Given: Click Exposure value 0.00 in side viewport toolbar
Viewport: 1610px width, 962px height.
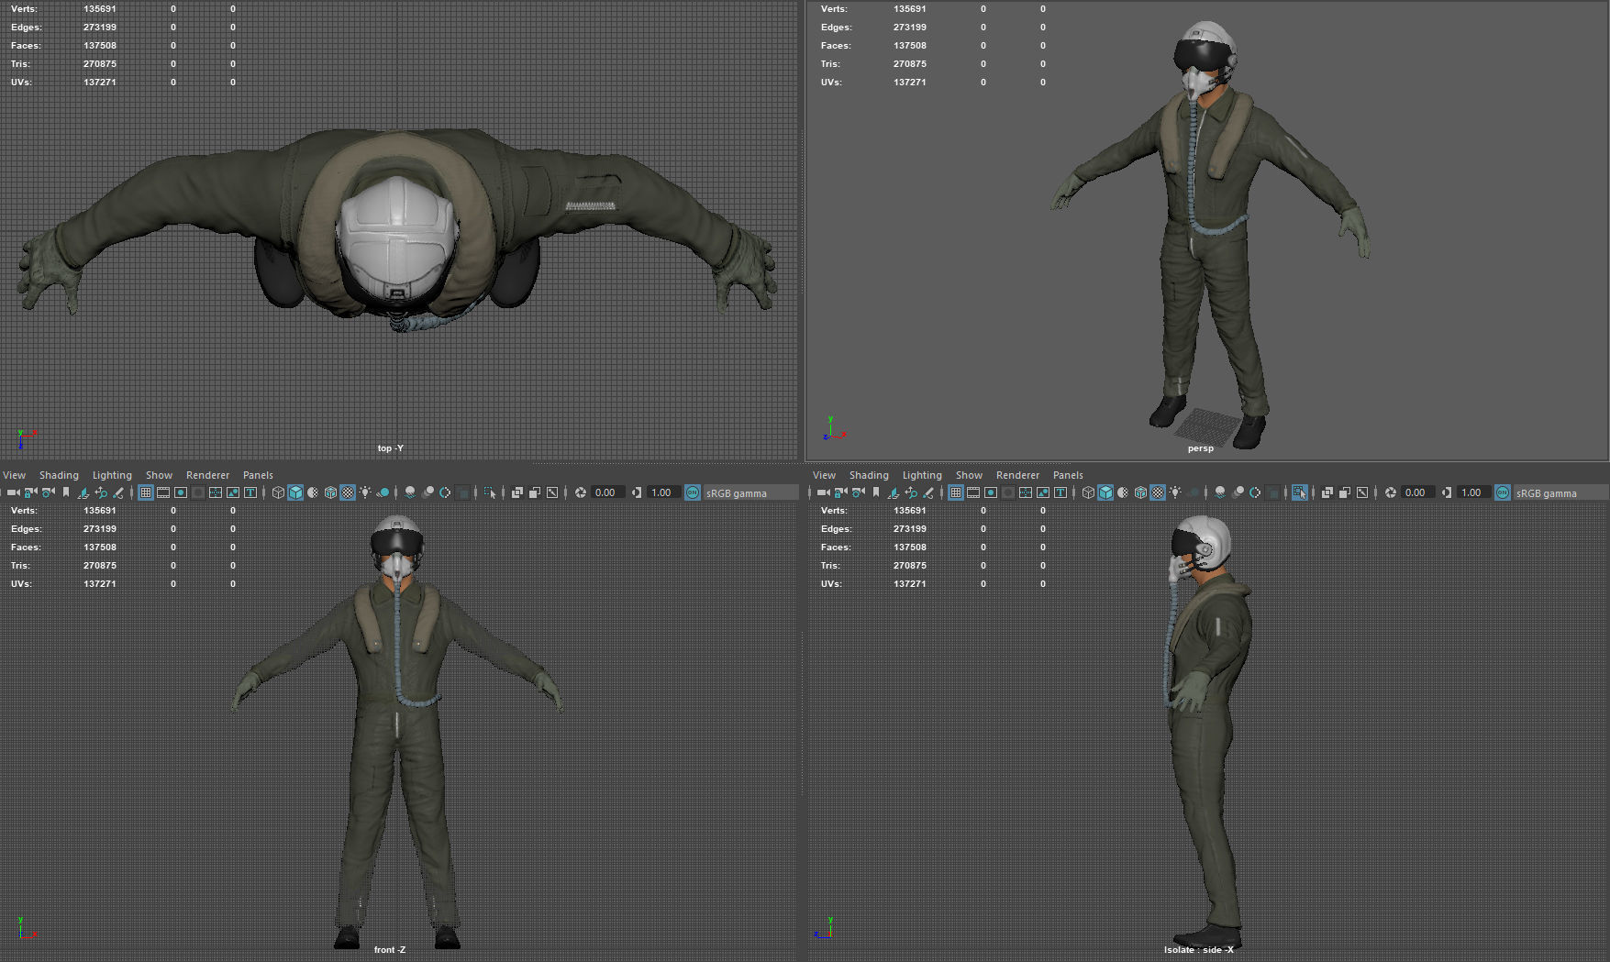Looking at the screenshot, I should (1416, 492).
